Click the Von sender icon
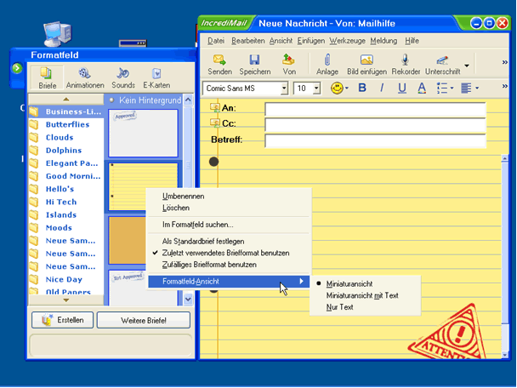This screenshot has height=388, width=517. click(x=288, y=60)
